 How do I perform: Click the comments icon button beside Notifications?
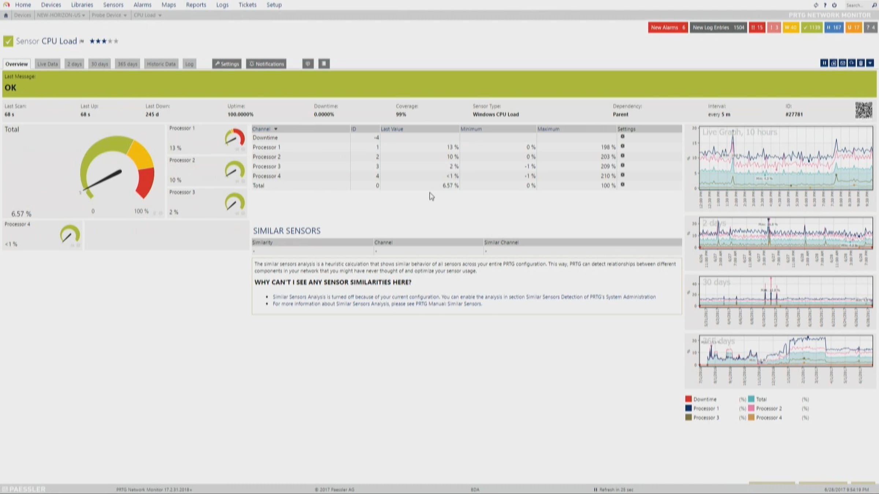click(x=308, y=64)
